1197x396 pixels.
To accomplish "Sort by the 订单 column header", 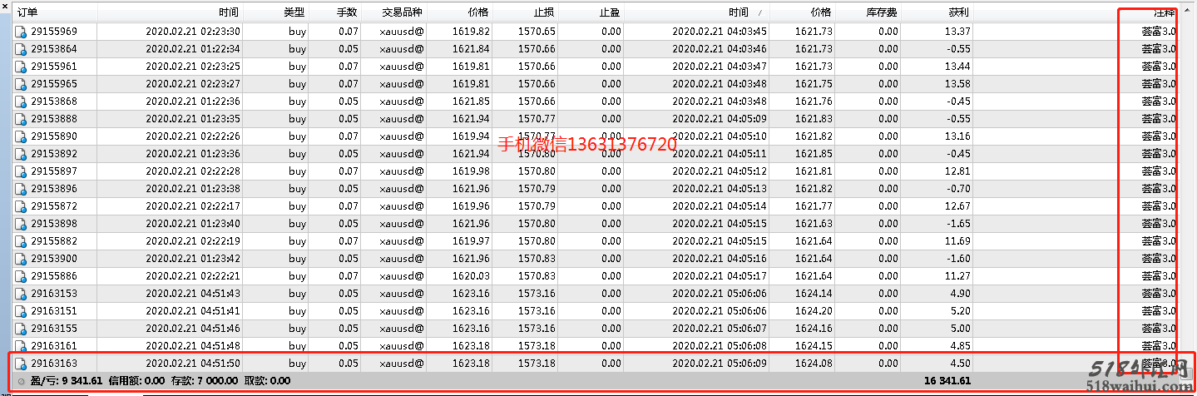I will (x=27, y=12).
